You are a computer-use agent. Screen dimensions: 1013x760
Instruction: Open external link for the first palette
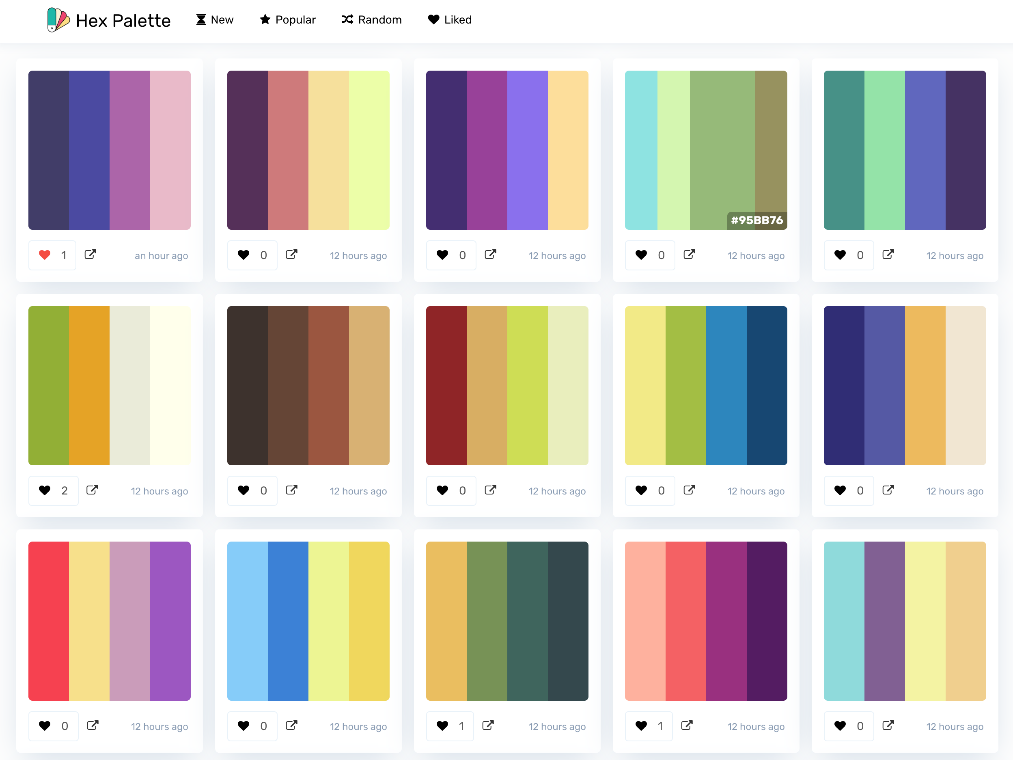90,255
